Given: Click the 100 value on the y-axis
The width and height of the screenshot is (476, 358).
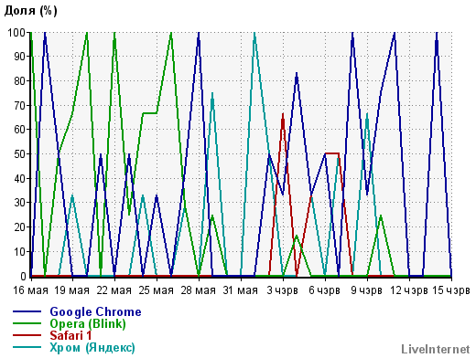Looking at the screenshot, I should click(x=16, y=32).
